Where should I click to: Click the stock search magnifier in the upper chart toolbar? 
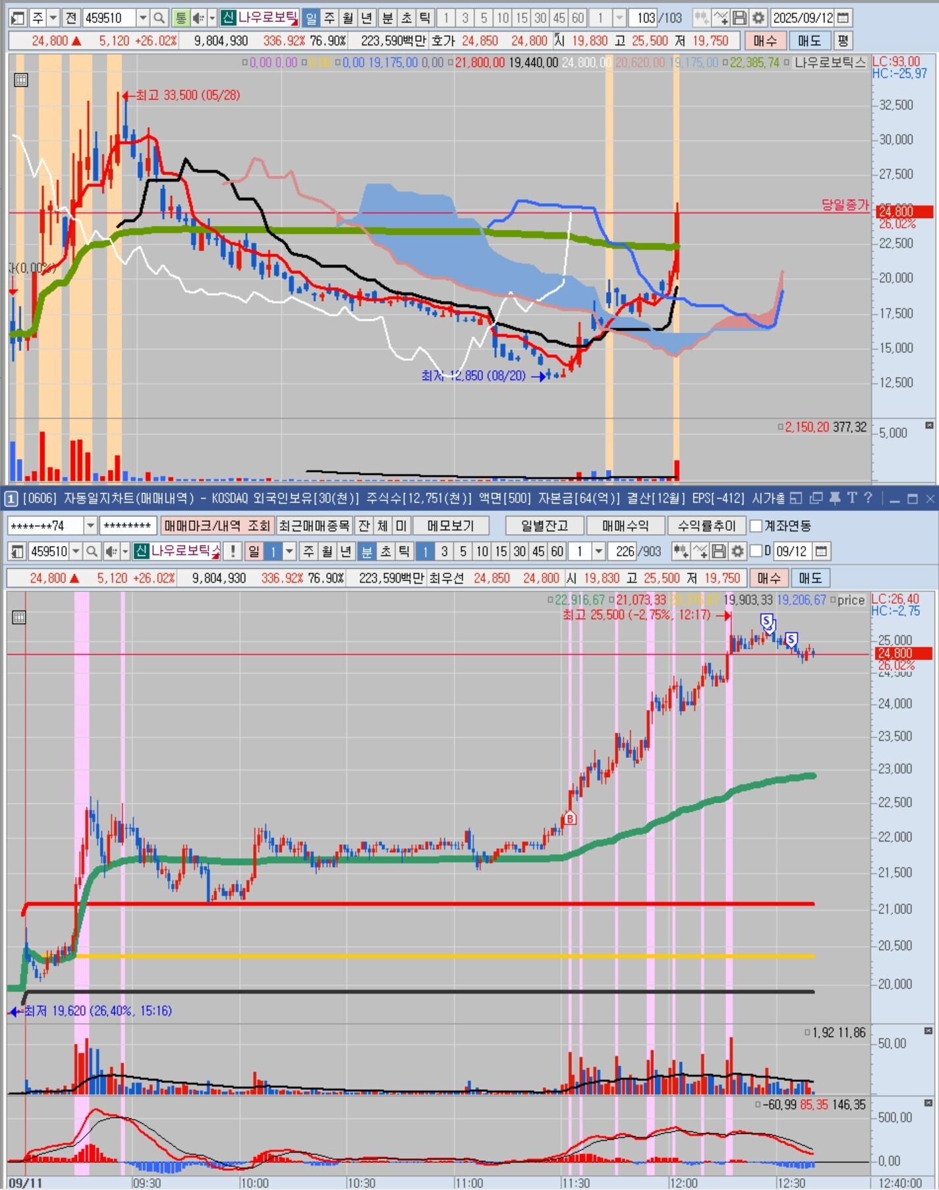pyautogui.click(x=159, y=18)
